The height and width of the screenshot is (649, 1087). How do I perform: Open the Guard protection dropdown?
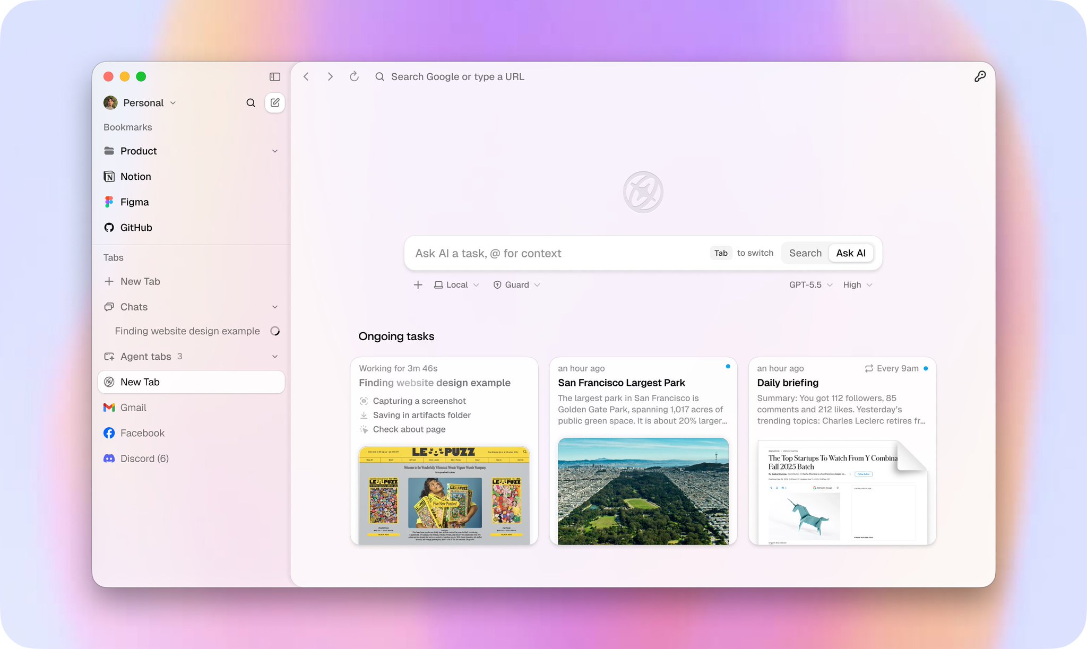516,285
